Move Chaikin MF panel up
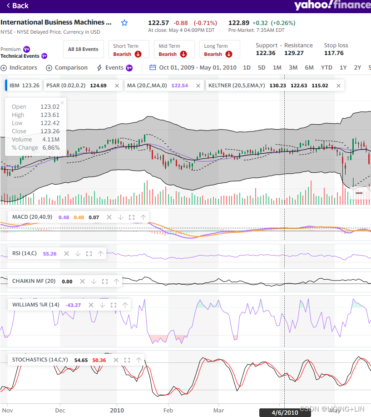Screen dimensions: 371x417 116,281
